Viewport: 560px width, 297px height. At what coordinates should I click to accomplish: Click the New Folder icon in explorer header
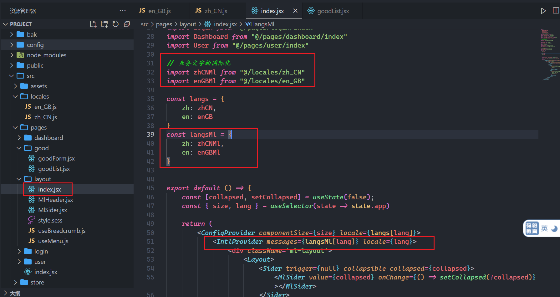[x=104, y=24]
